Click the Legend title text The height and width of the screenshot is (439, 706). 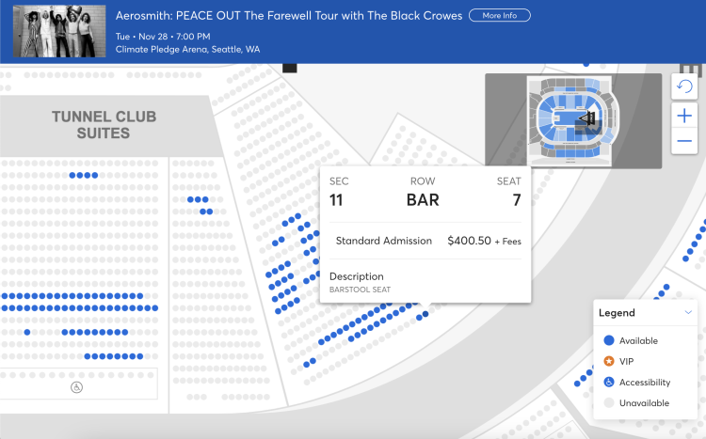coord(617,313)
